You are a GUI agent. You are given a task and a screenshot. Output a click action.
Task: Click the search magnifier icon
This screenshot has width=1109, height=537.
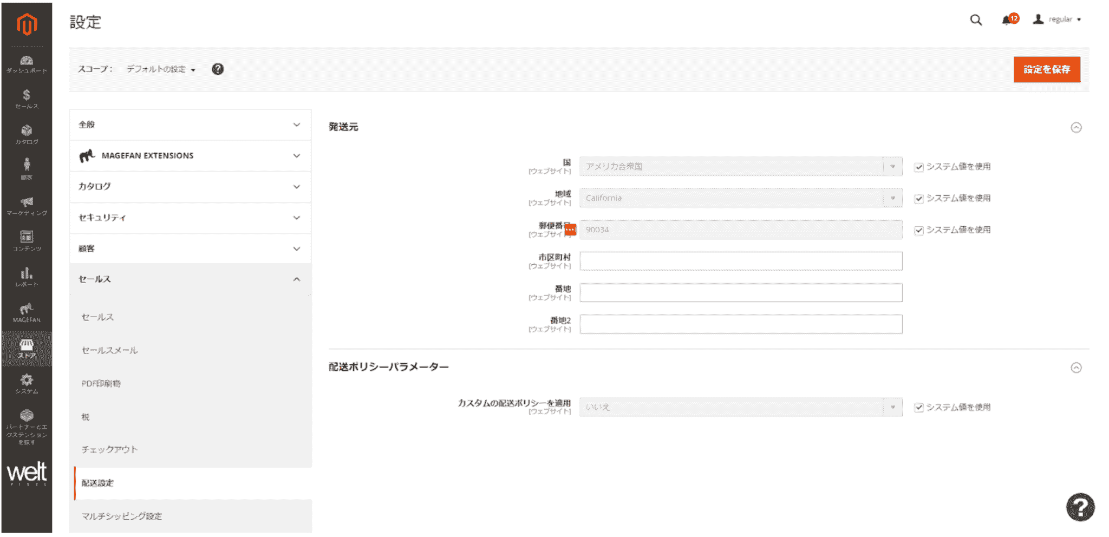(x=975, y=20)
